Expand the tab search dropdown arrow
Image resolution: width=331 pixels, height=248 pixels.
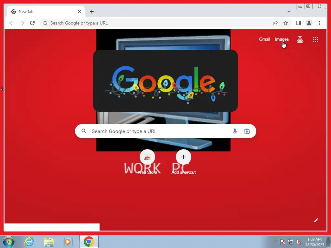click(289, 12)
